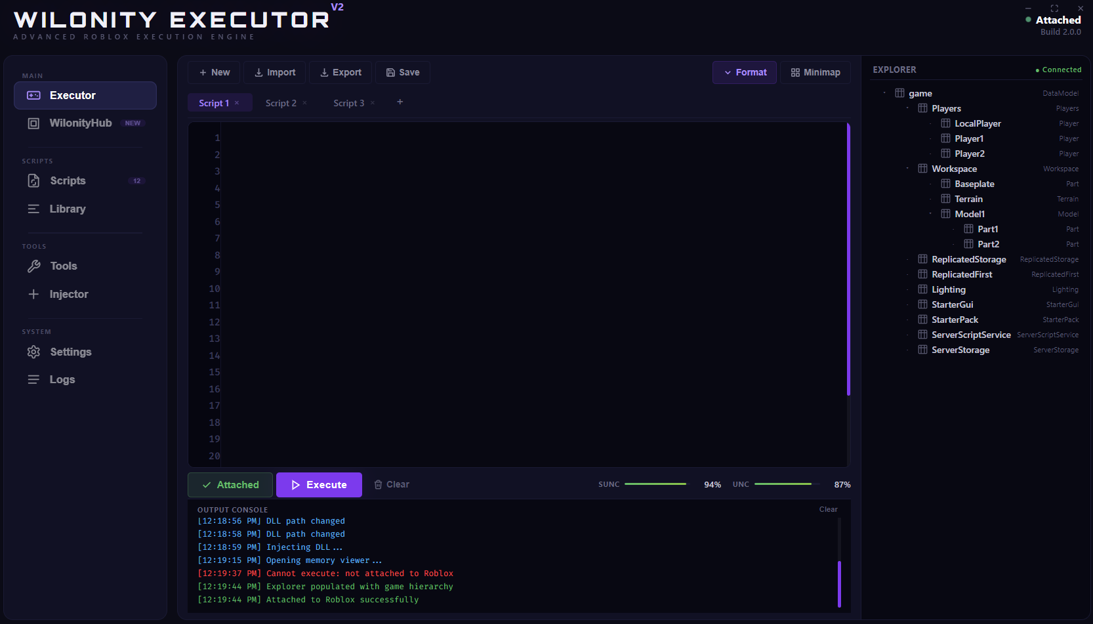1093x624 pixels.
Task: Click the 87% UNC value
Action: click(x=842, y=485)
